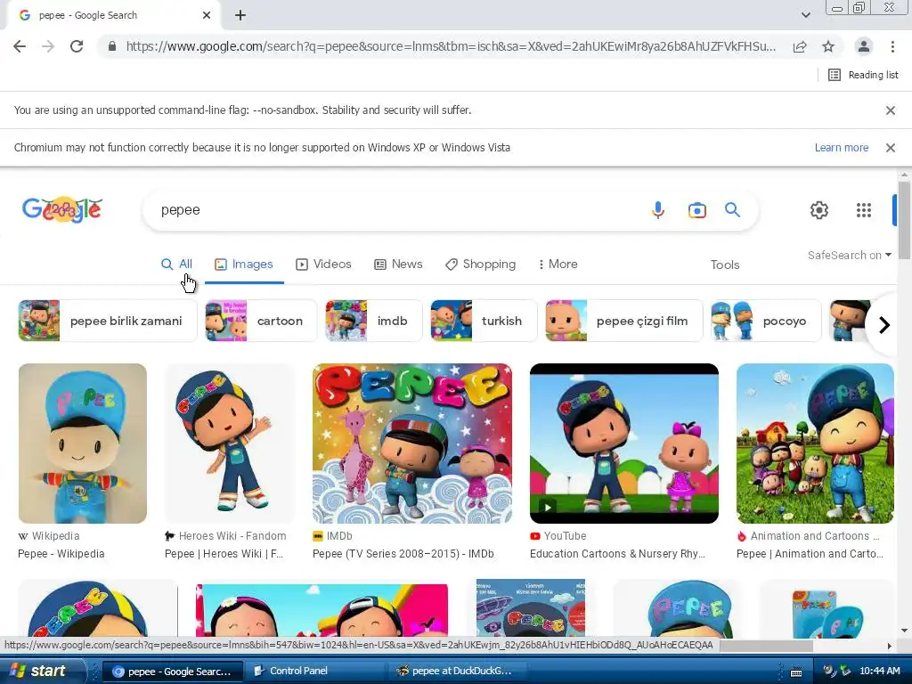Switch to the News tab
This screenshot has width=912, height=684.
[x=398, y=264]
